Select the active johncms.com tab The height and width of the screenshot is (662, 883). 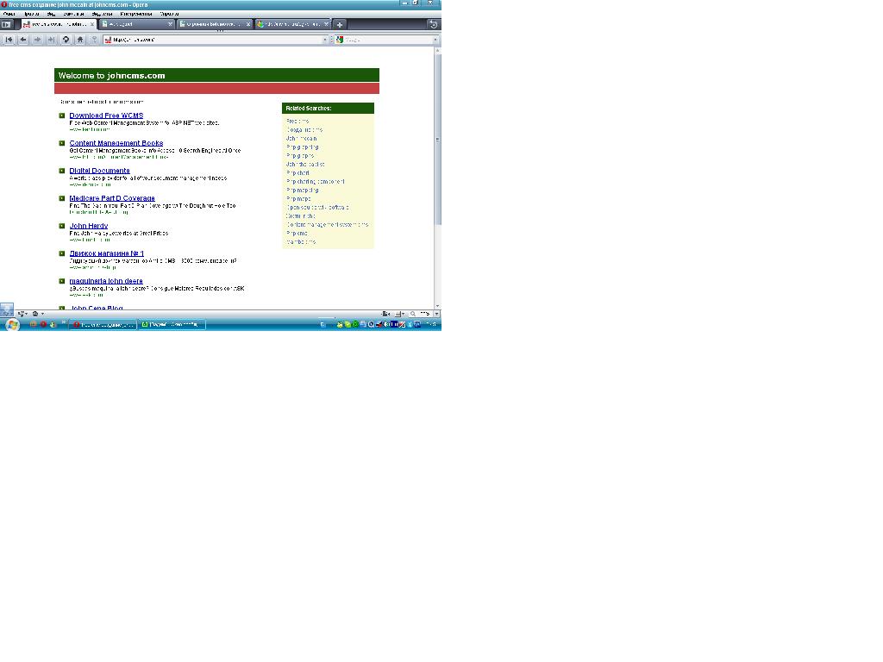pos(59,24)
